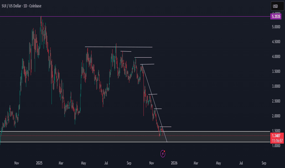Open the USD currency selector
Image resolution: width=285 pixels, height=168 pixels.
pos(276,6)
